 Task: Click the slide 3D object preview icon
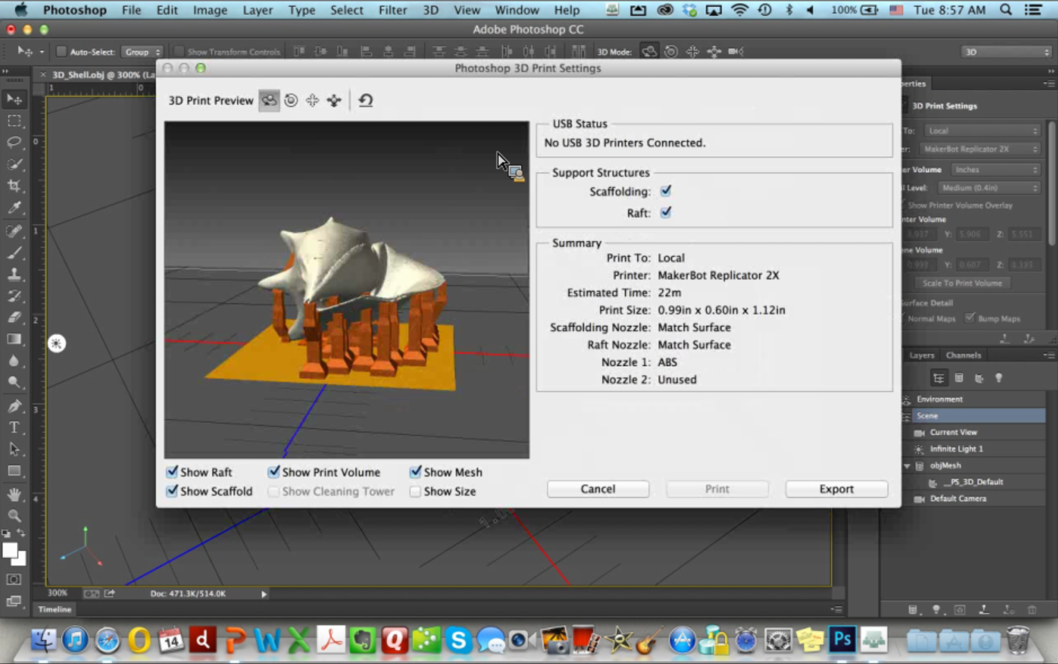[334, 101]
